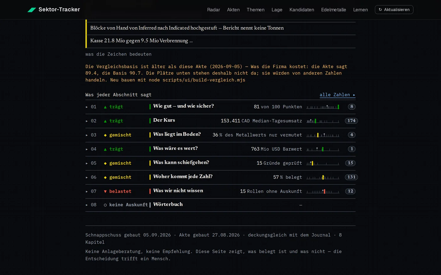Screen dimensions: 441x275
Task: Open the alle Zahlen link
Action: [337, 95]
